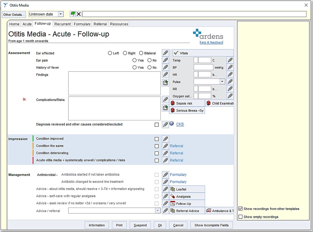Open the Recurrent tab
The height and width of the screenshot is (232, 313).
click(62, 24)
